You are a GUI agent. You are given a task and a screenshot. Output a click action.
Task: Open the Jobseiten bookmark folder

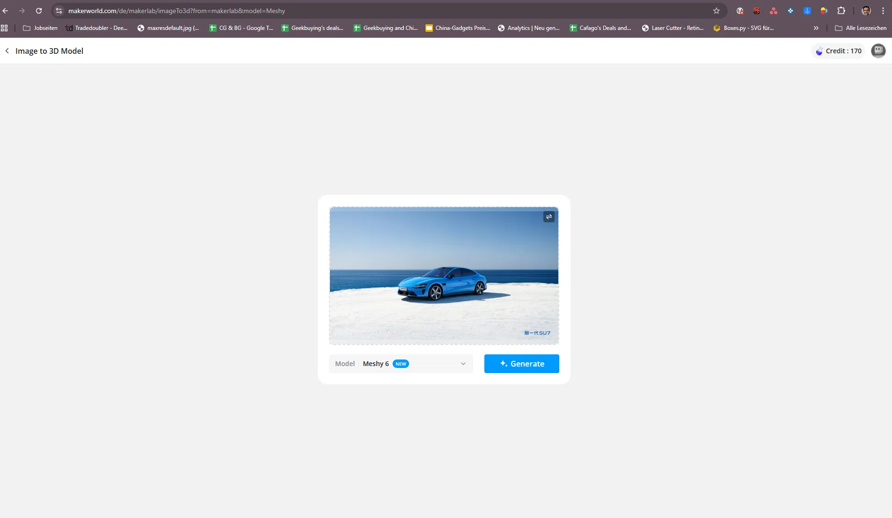[40, 28]
